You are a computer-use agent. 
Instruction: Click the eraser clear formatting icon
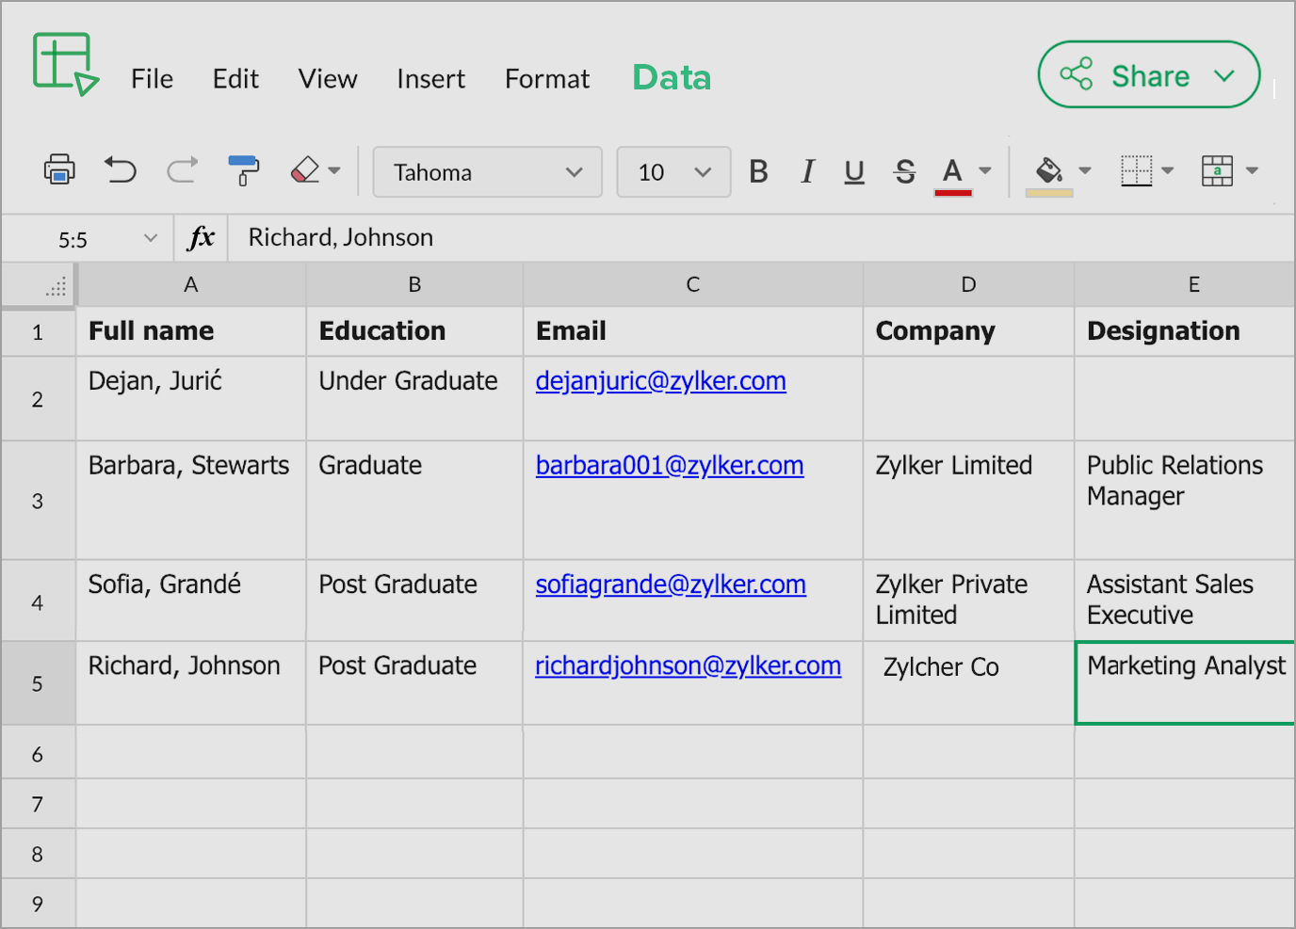click(x=305, y=170)
